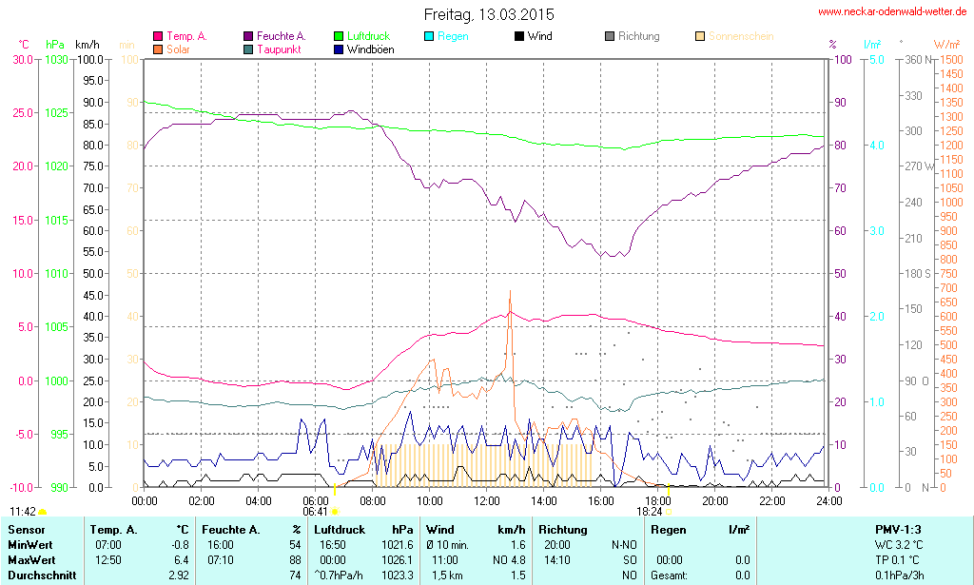Screen dimensions: 974x585
Task: Click the neckar-odenwald-wetter.de website link
Action: coord(892,12)
